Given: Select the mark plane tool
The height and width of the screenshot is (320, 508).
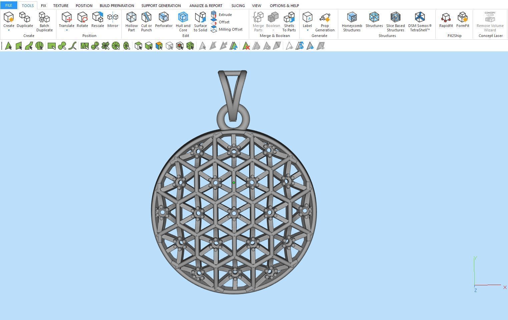Looking at the screenshot, I should (x=19, y=46).
